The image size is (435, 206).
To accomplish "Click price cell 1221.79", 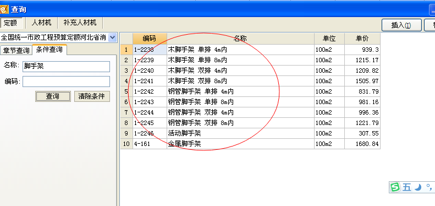I will tap(362, 123).
